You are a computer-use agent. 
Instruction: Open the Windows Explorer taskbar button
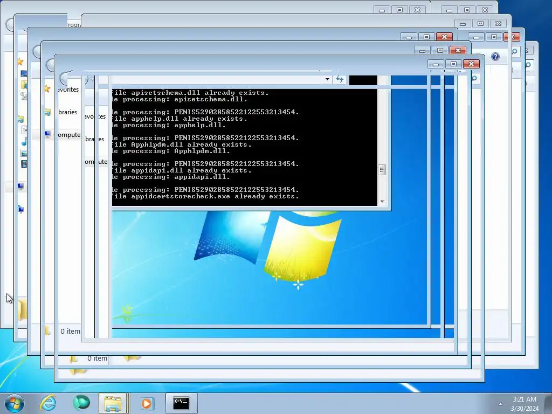[x=113, y=403]
